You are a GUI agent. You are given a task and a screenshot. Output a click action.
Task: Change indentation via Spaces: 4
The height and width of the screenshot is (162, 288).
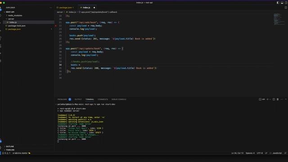[x=250, y=153]
